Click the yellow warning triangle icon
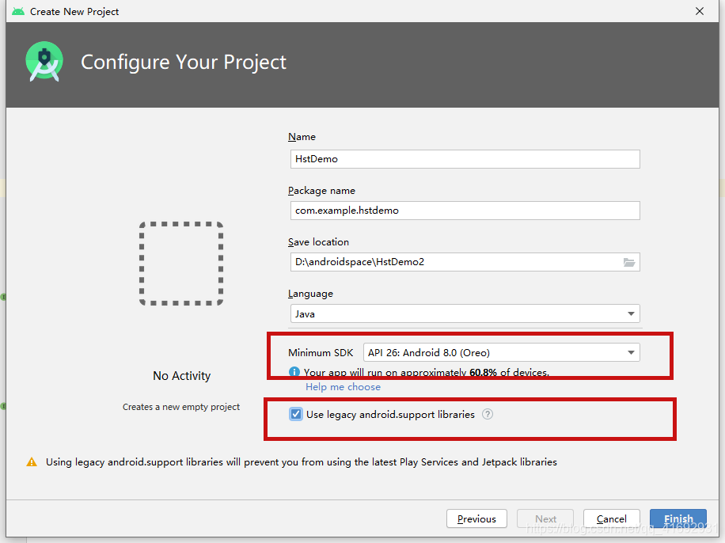 [x=32, y=461]
